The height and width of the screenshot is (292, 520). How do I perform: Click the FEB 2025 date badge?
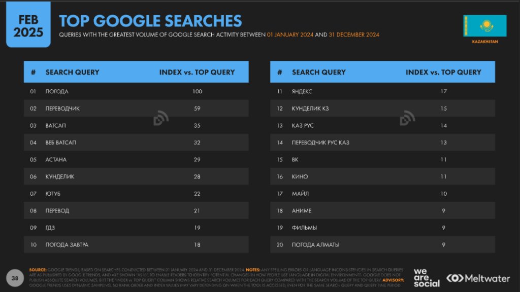coord(28,25)
